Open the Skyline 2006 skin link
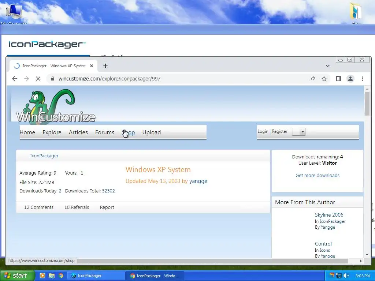 329,215
